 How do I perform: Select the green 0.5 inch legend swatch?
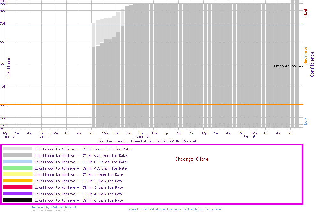18,168
